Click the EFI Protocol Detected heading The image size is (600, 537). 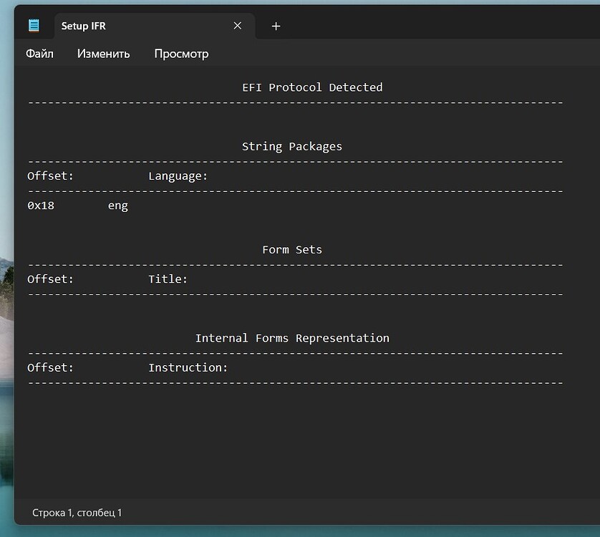(x=311, y=87)
